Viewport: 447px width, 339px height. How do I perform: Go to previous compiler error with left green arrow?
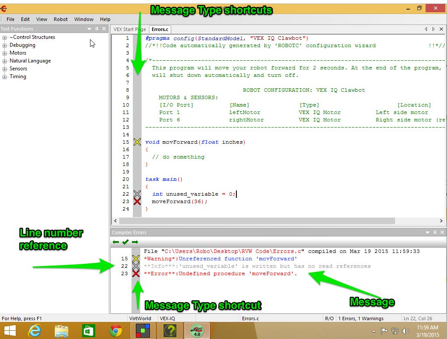116,242
